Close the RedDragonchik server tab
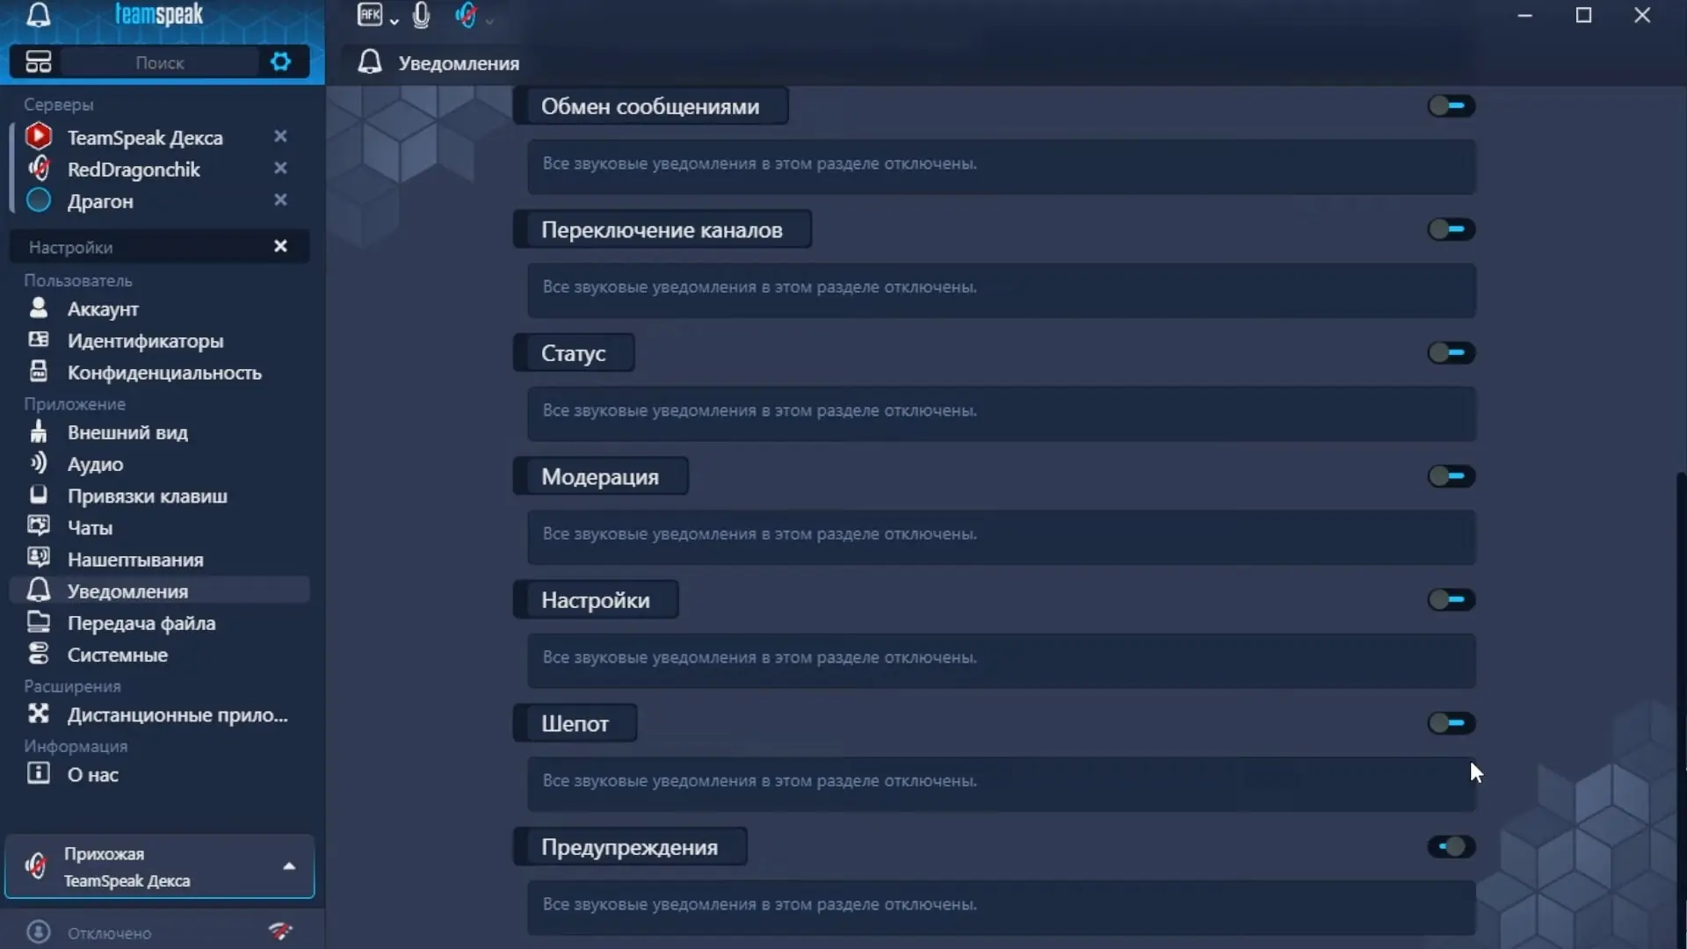The height and width of the screenshot is (949, 1687). [280, 168]
